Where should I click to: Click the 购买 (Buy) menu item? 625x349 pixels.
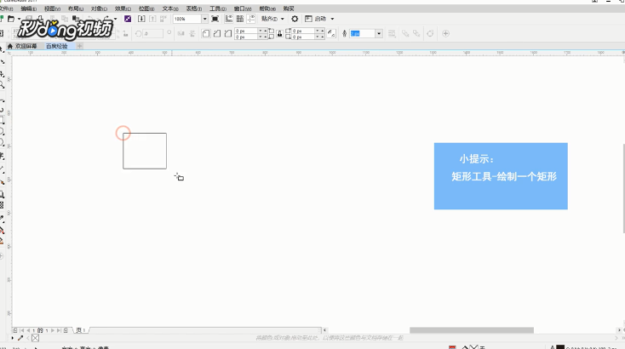tap(289, 9)
